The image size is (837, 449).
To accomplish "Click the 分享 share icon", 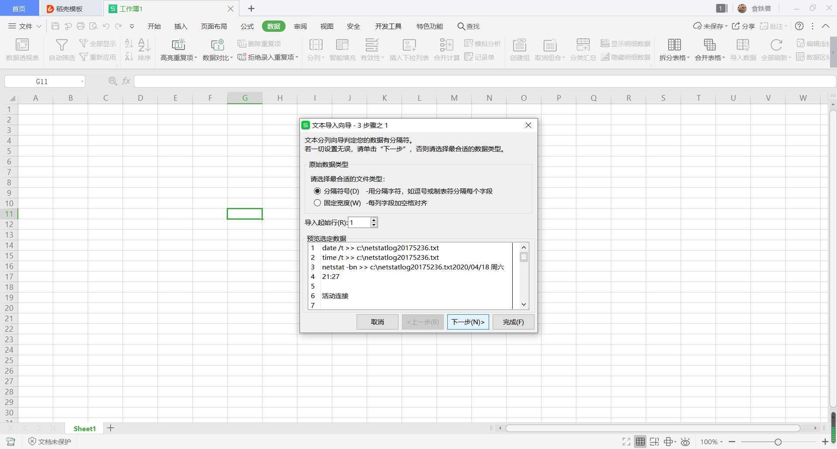I will pyautogui.click(x=735, y=26).
